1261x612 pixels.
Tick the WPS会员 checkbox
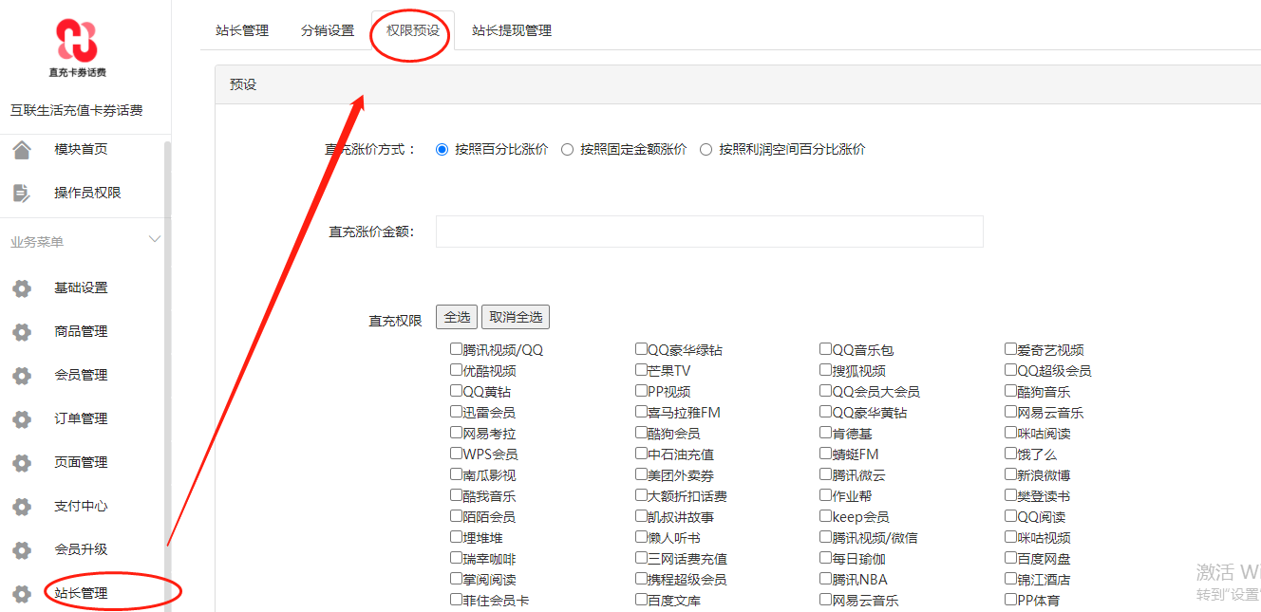pyautogui.click(x=457, y=454)
